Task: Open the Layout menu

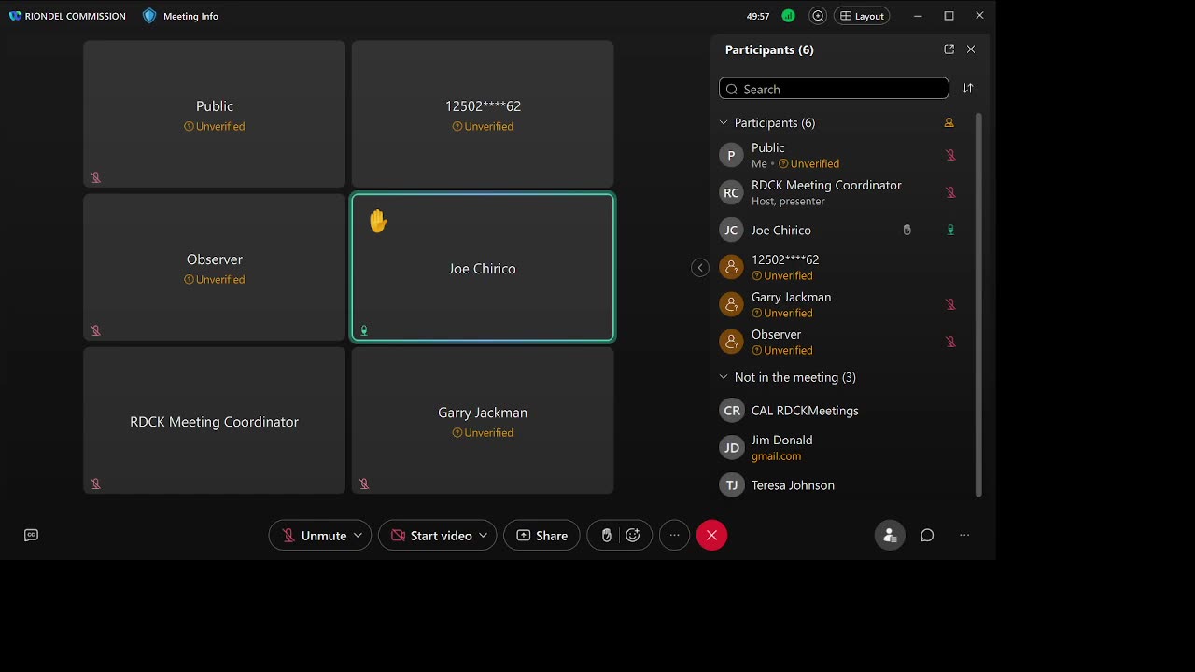Action: (862, 16)
